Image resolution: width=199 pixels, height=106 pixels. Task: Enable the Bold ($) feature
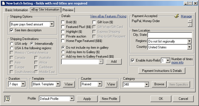click(63, 22)
